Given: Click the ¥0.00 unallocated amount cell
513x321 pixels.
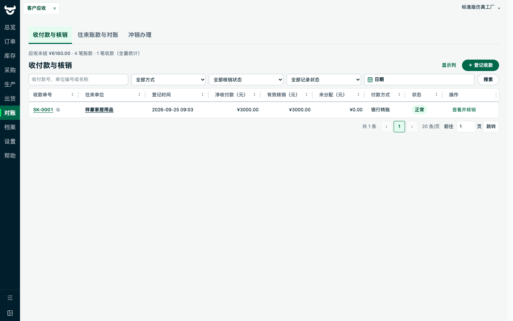Looking at the screenshot, I should (356, 110).
